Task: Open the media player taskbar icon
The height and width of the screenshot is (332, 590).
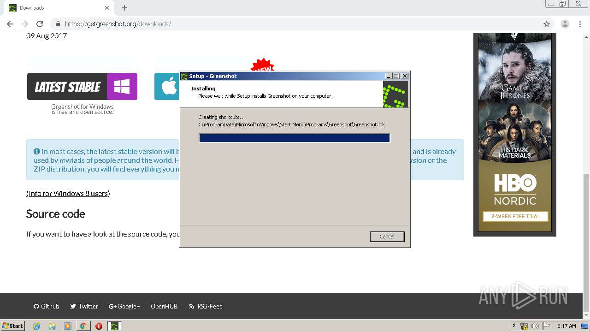Action: (x=68, y=326)
